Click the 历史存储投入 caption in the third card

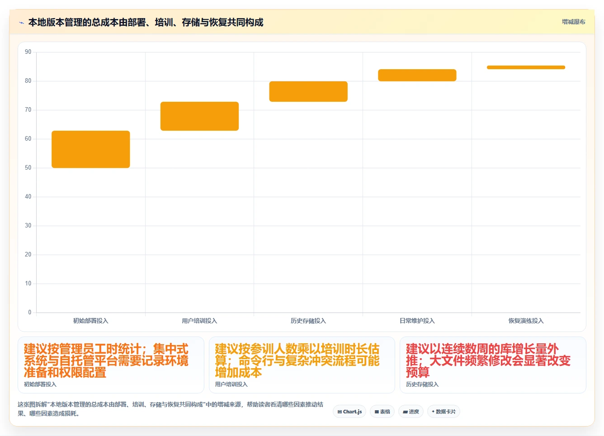click(422, 384)
